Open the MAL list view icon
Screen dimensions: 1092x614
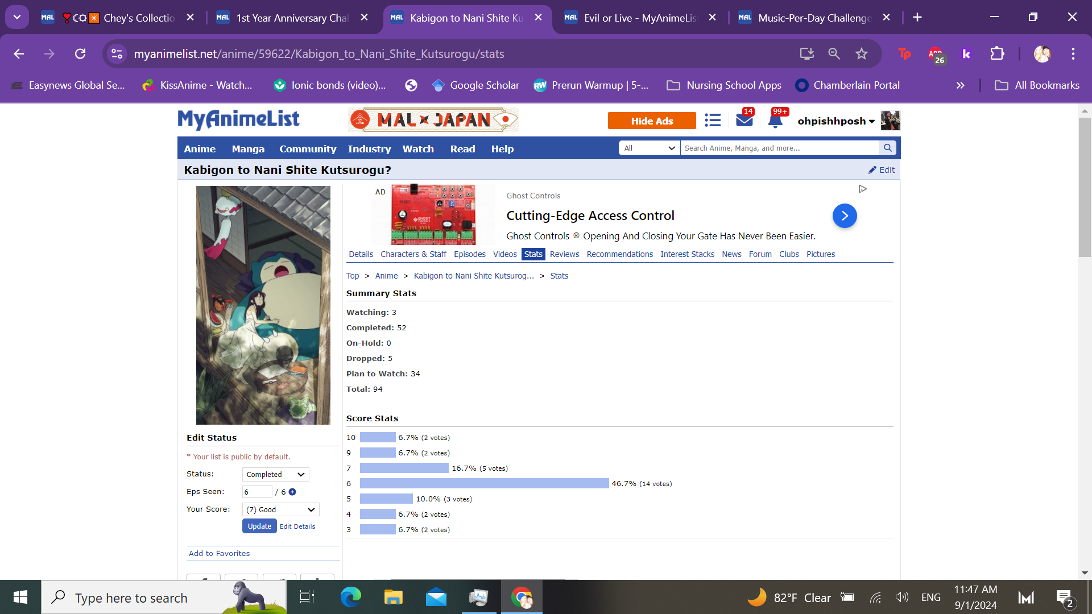coord(713,120)
